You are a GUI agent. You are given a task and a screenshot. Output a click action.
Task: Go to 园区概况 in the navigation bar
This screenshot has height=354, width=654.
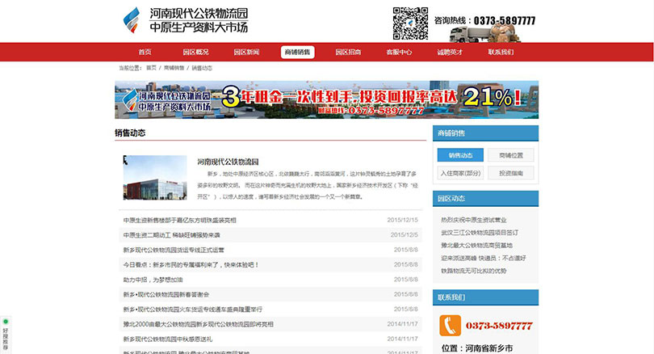[195, 52]
